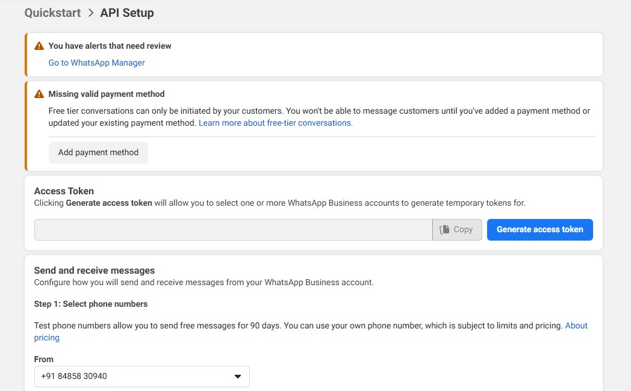Select the API Setup breadcrumb title
This screenshot has height=391, width=631.
(x=127, y=13)
